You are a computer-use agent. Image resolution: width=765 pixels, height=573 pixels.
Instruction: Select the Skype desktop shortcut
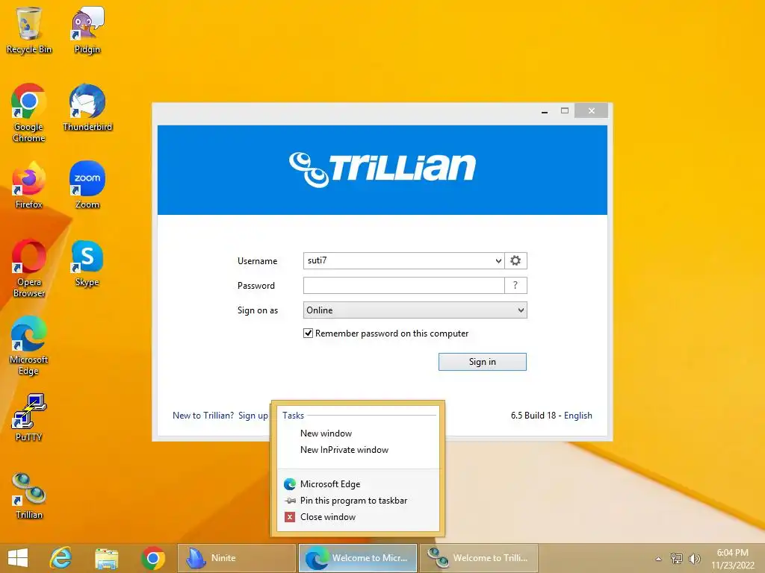[x=87, y=263]
